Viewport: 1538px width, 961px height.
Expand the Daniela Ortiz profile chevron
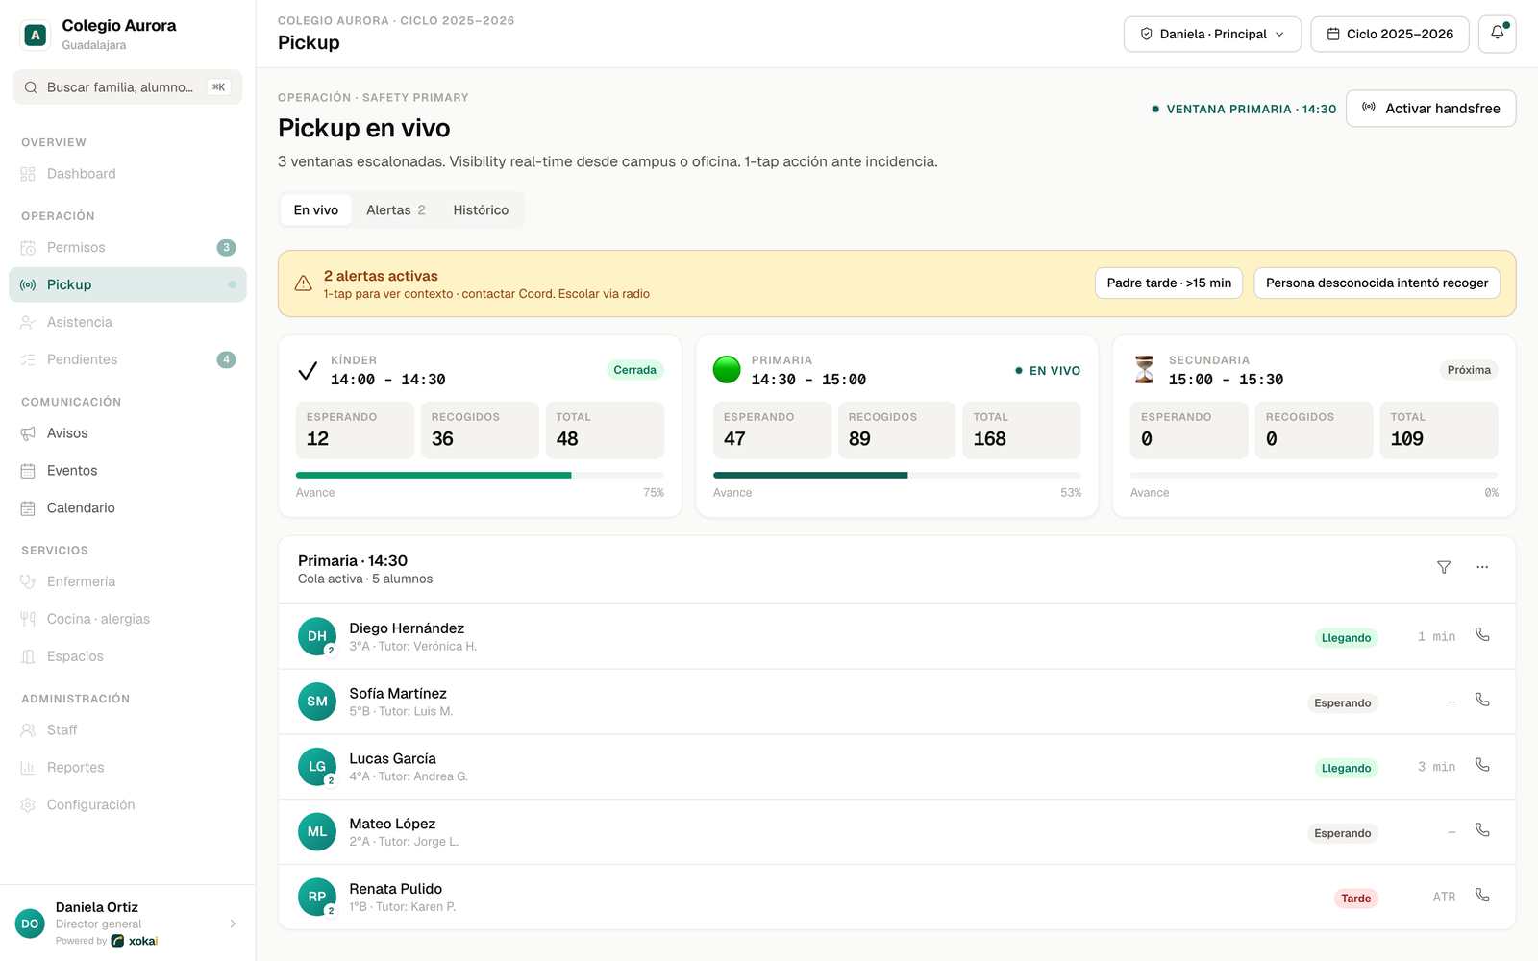tap(233, 924)
